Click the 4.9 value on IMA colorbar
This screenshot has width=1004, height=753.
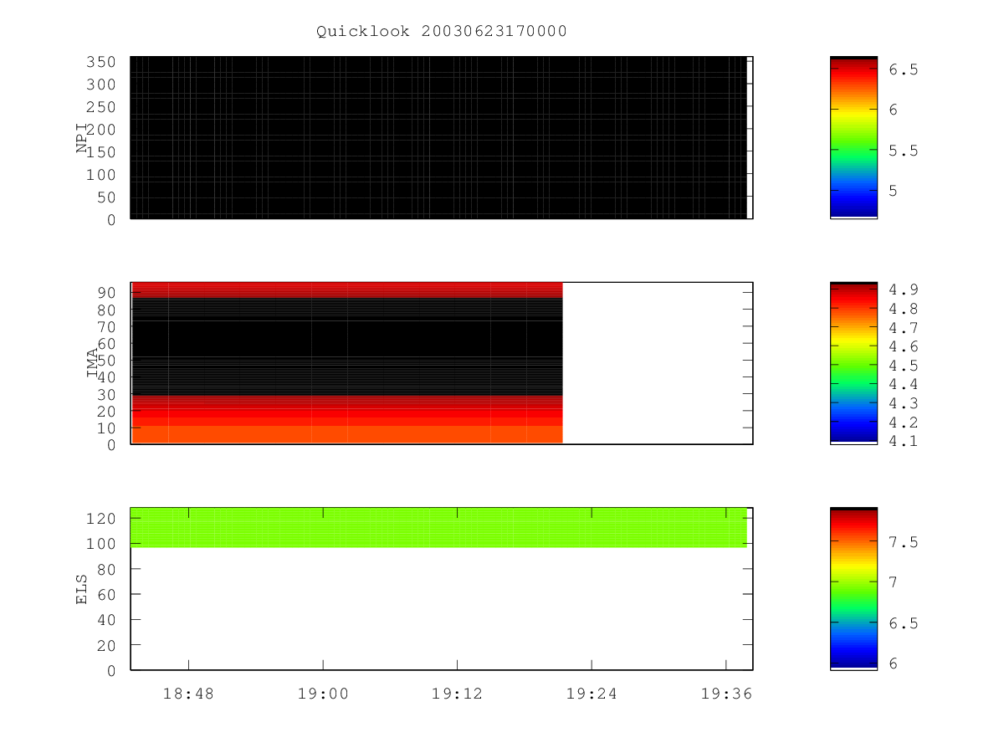coord(904,289)
